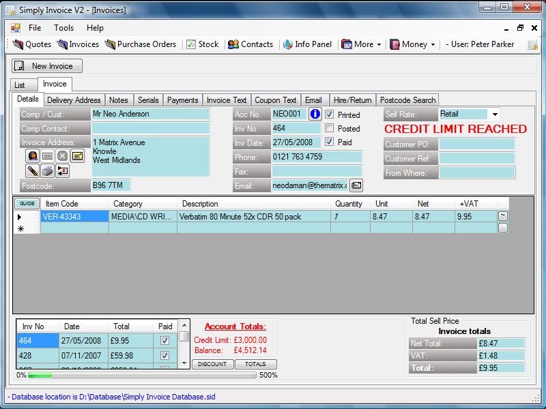This screenshot has height=409, width=546.
Task: Click the DISCOUNT button
Action: [212, 364]
